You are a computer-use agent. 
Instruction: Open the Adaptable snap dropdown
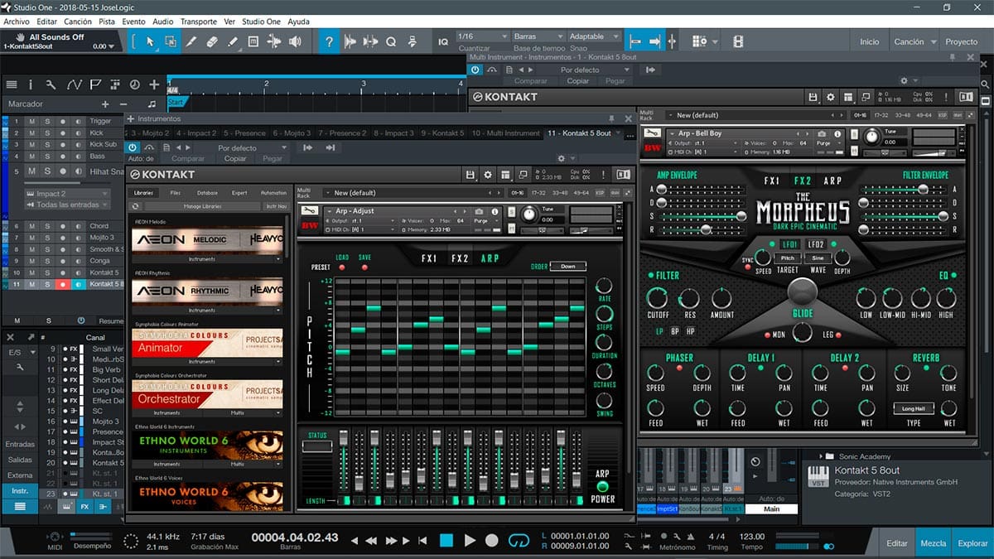click(593, 36)
